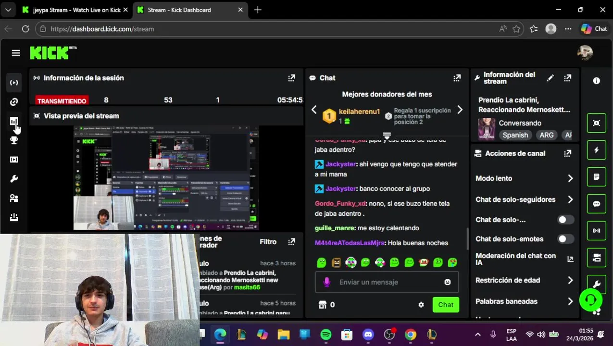Screen dimensions: 613x346
Task: Open the stream page from the sidebar
Action: 14,83
